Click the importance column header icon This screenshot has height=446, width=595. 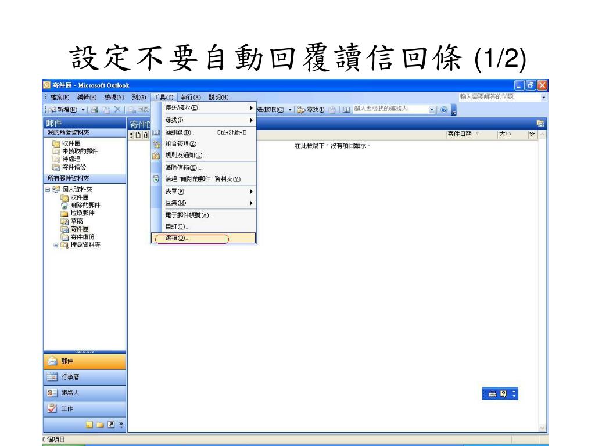[x=131, y=135]
